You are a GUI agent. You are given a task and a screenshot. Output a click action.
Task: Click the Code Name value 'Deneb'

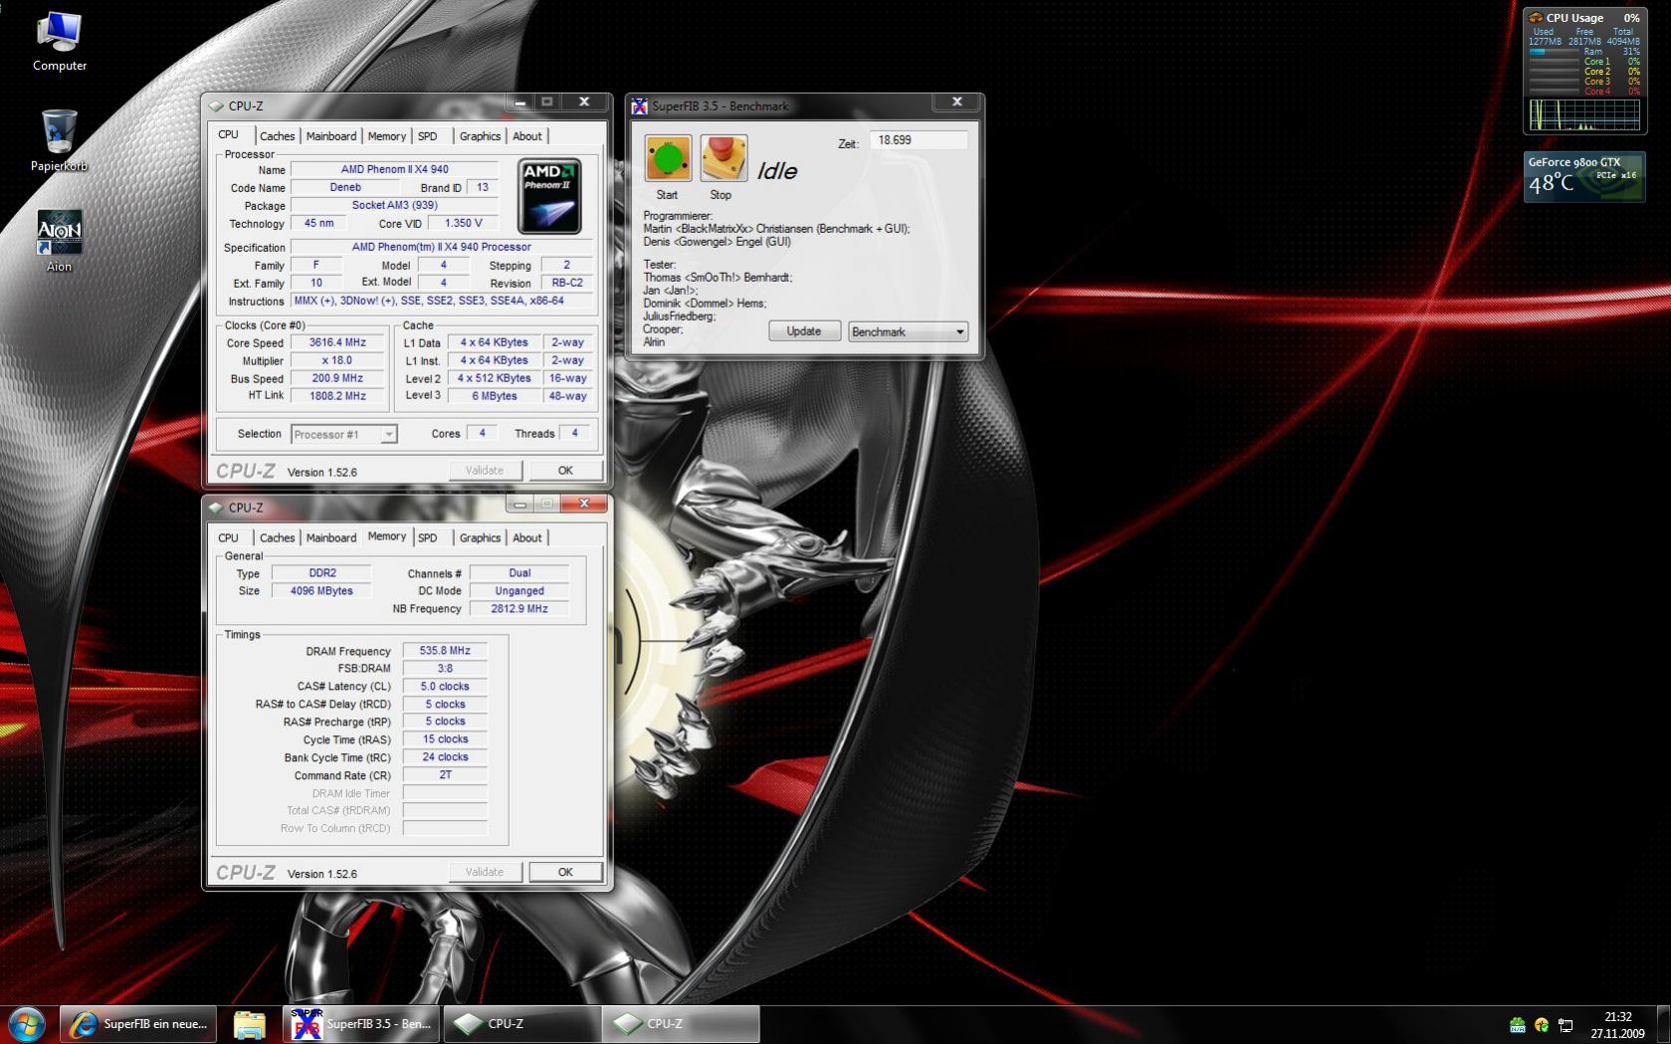coord(345,187)
